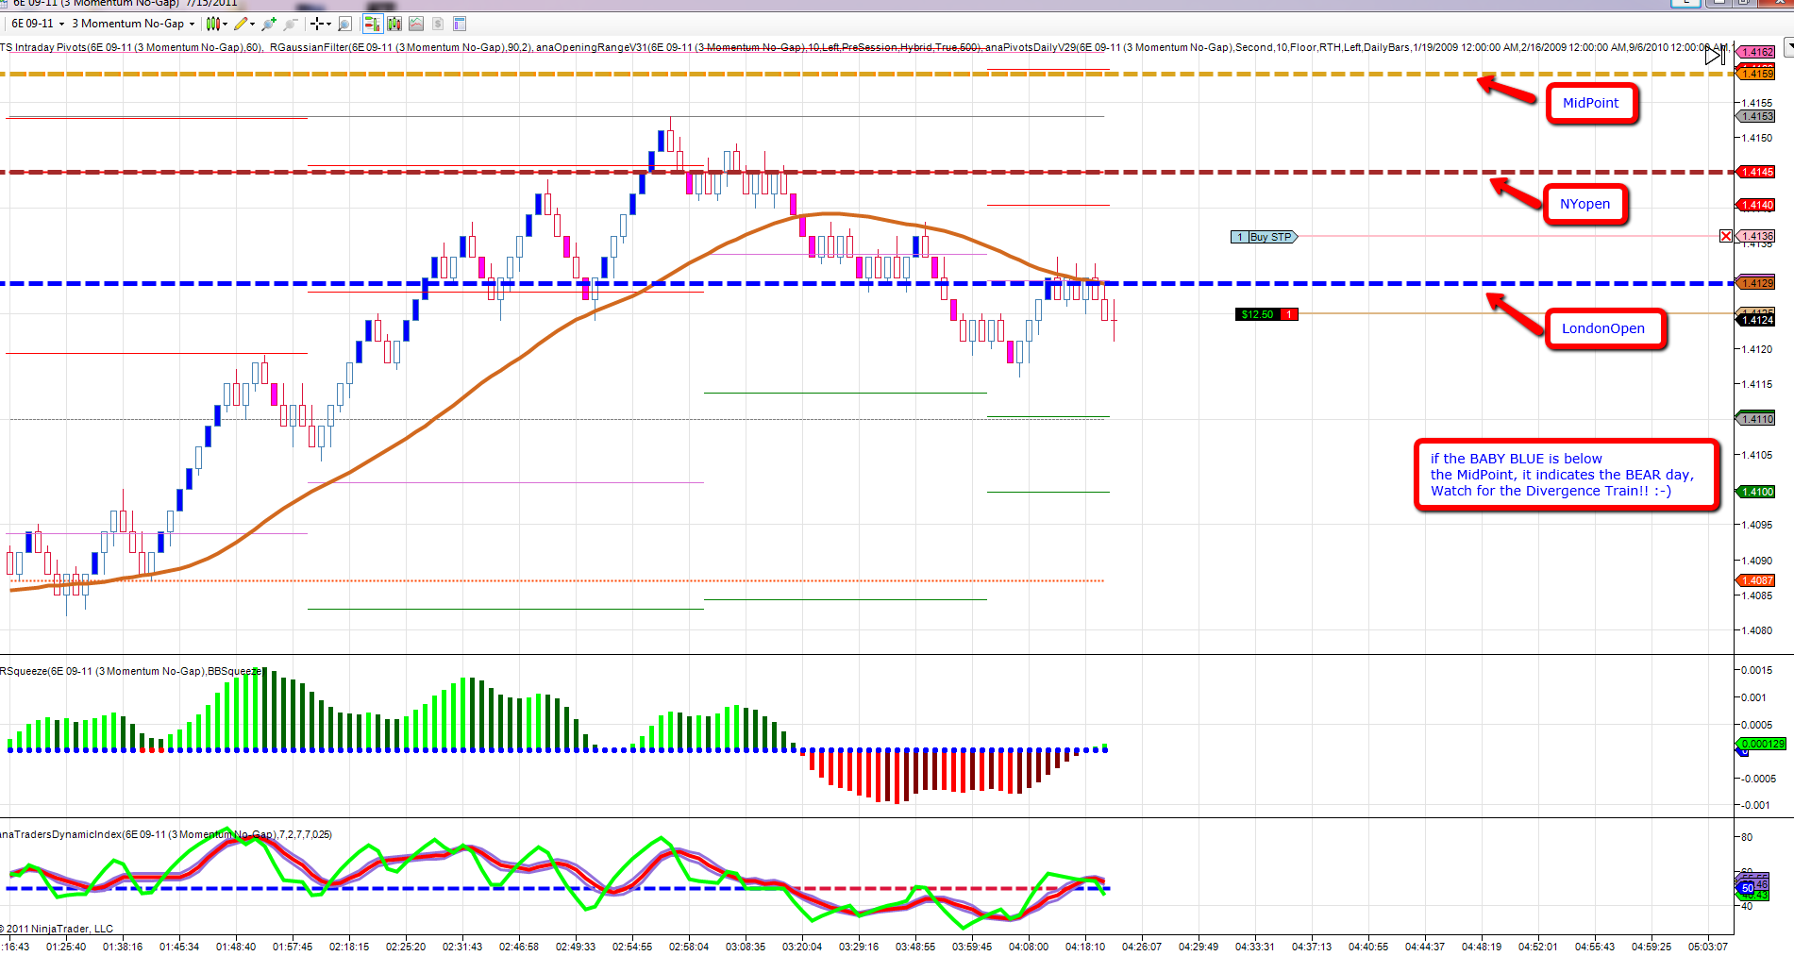Toggle the Chart Trader panel icon
1794x956 pixels.
point(373,24)
